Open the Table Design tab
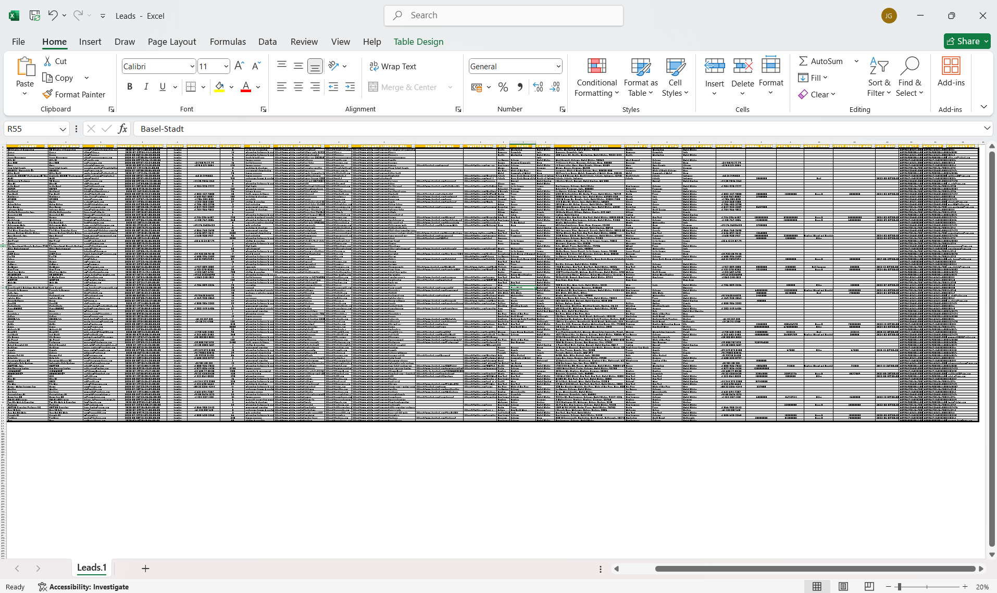 click(x=418, y=42)
